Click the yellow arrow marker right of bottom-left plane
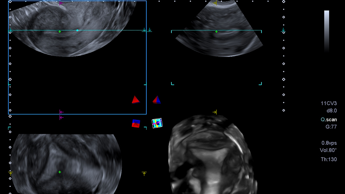345x194 pixels. click(144, 174)
